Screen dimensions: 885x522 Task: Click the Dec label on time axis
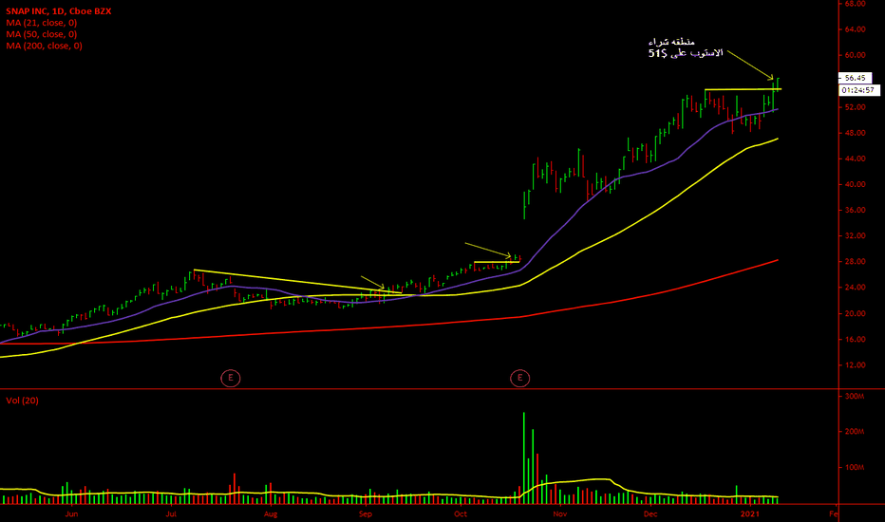pyautogui.click(x=650, y=514)
